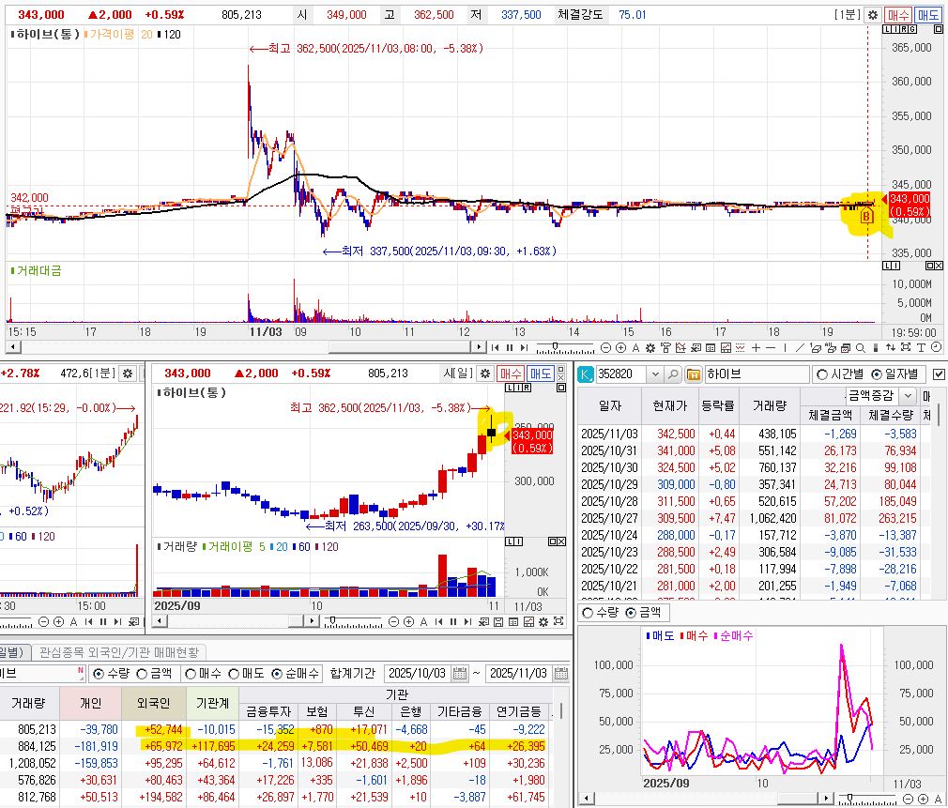Click the save disk icon under daily chart
Screen dimensions: 948x808
[x=498, y=621]
